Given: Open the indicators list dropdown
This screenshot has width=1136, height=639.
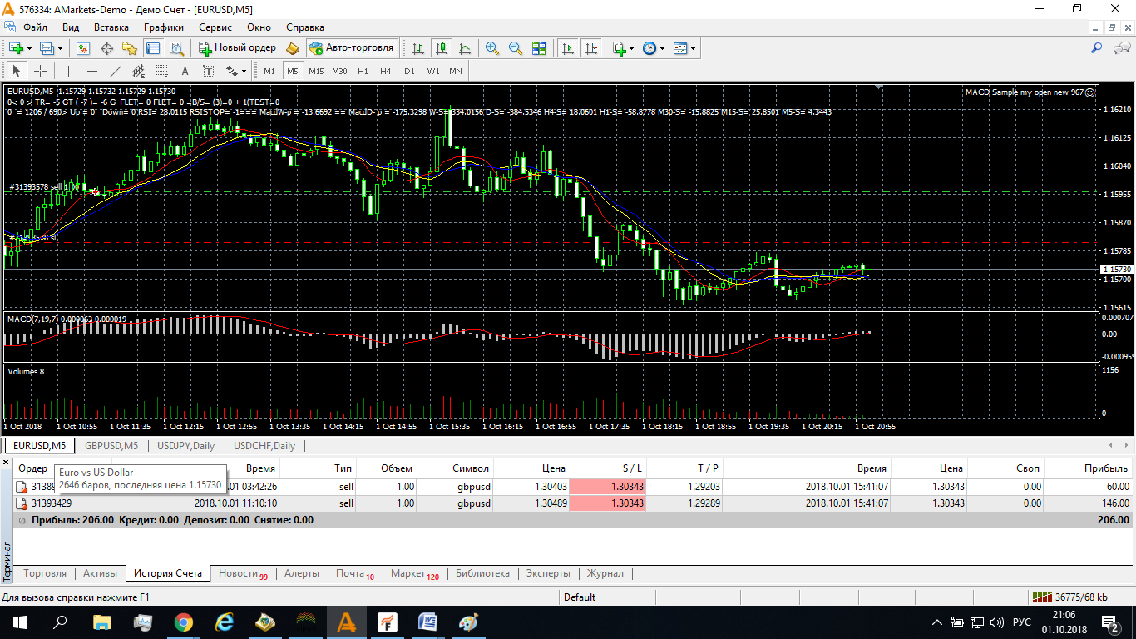Looking at the screenshot, I should pos(623,48).
